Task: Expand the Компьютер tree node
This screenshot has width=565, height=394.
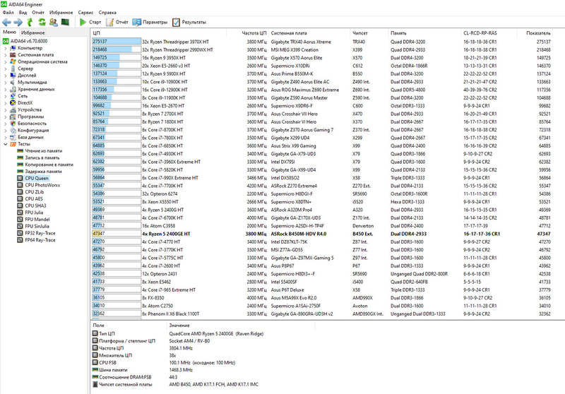Action: [x=6, y=48]
